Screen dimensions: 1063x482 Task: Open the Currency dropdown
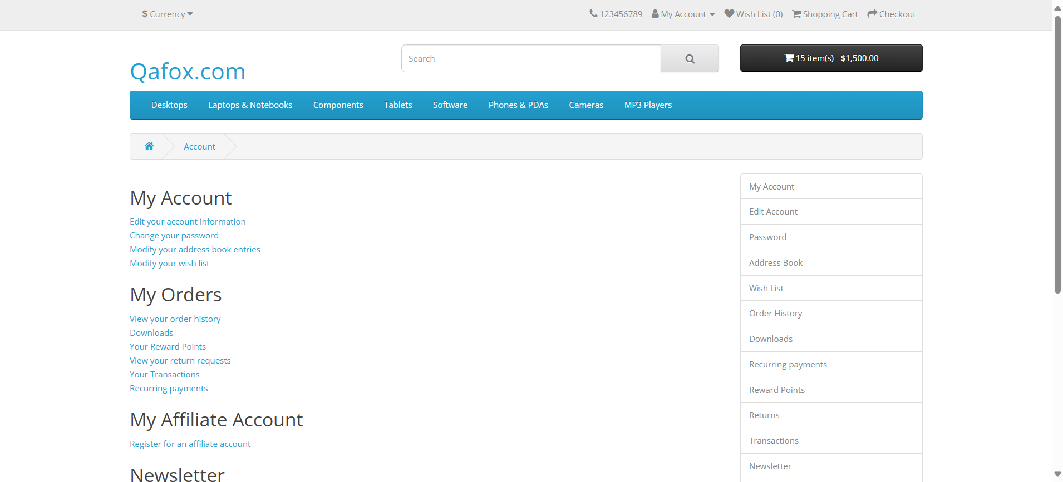167,14
